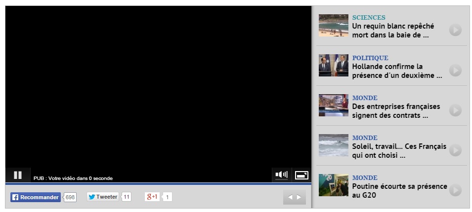The height and width of the screenshot is (212, 472).
Task: Play the white shark video via its play icon
Action: click(x=456, y=30)
